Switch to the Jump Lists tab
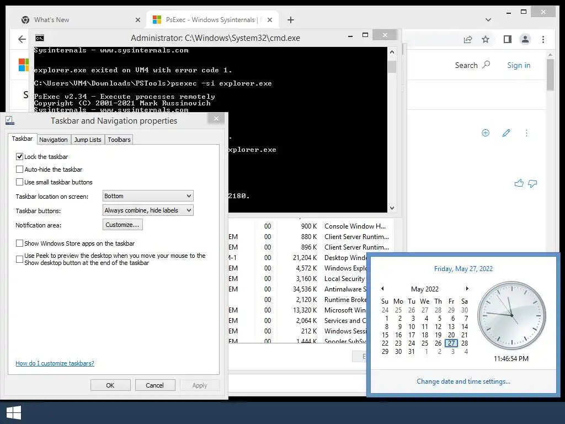Screen dimensions: 565x424 point(88,140)
